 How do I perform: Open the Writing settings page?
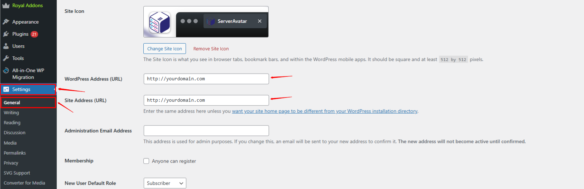tap(11, 113)
